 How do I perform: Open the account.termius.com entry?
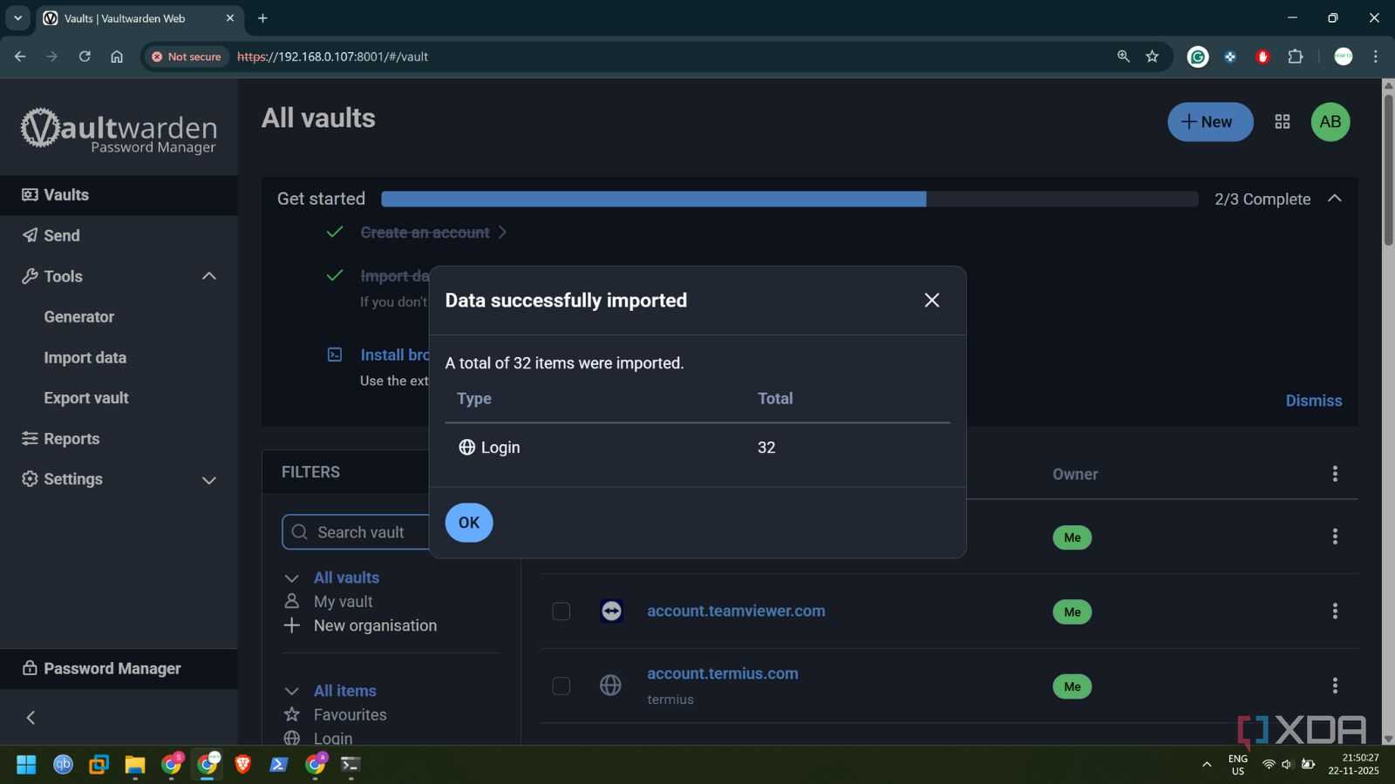723,673
